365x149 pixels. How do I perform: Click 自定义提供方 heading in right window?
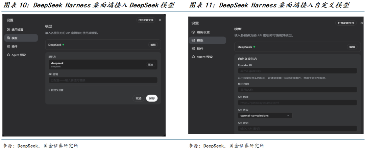point(247,59)
